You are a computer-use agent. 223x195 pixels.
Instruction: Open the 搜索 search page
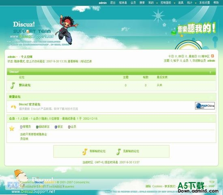(142, 2)
